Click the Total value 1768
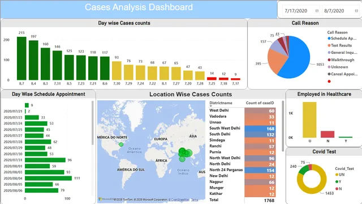Image resolution: width=362 pixels, height=204 pixels. pyautogui.click(x=269, y=200)
